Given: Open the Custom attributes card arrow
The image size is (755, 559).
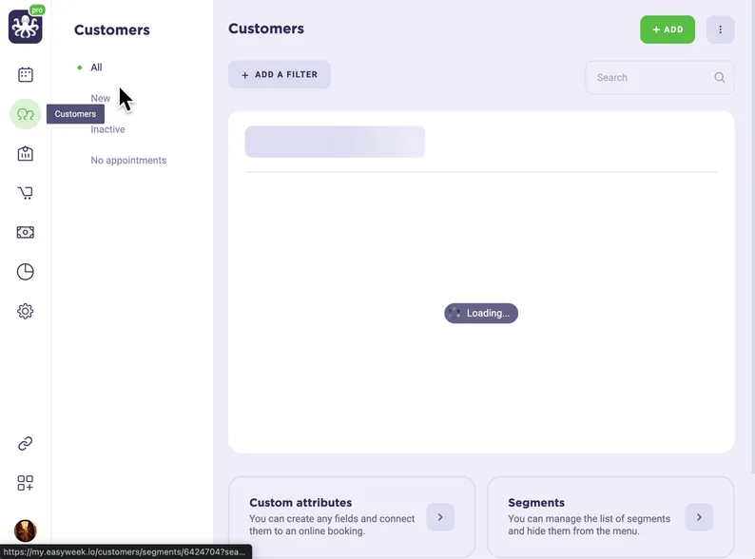Looking at the screenshot, I should (440, 517).
